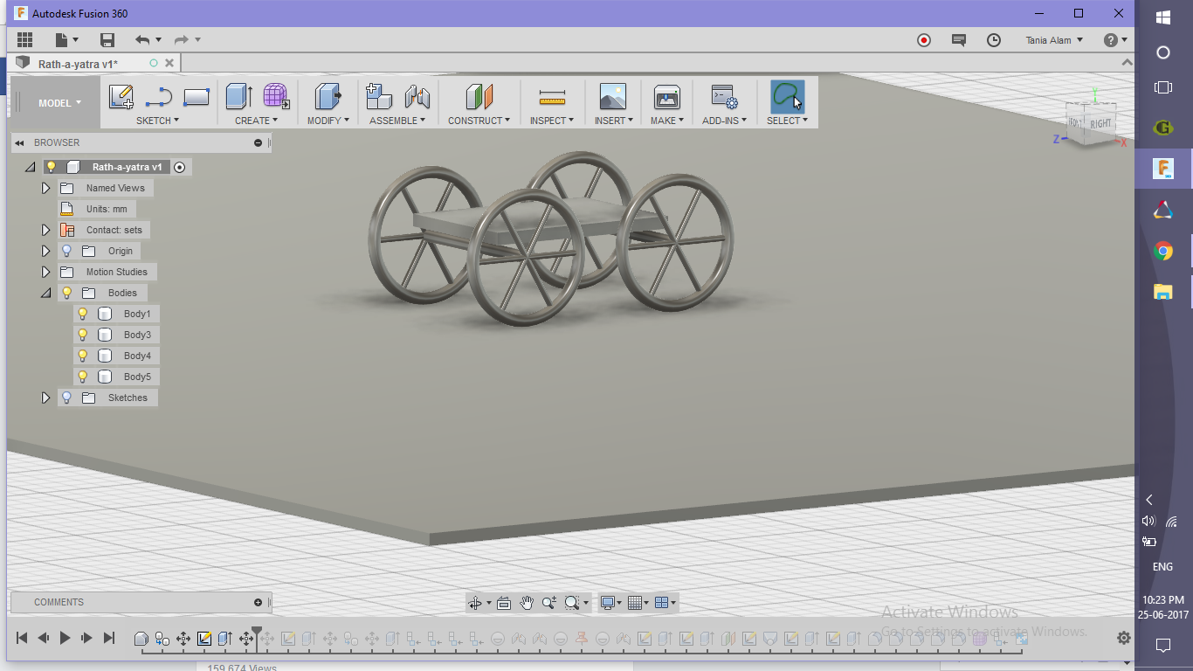Show the Sketches folder via lightbulb
The width and height of the screenshot is (1193, 671).
pos(66,398)
